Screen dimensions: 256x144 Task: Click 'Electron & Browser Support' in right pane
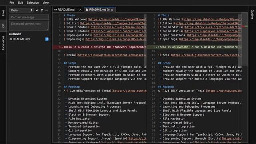point(183,115)
